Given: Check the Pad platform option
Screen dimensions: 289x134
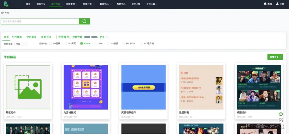Looking at the screenshot, I should 96,44.
